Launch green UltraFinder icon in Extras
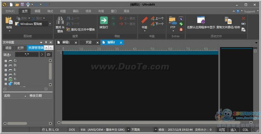Screen dimensions: 261x134 (x=181, y=24)
